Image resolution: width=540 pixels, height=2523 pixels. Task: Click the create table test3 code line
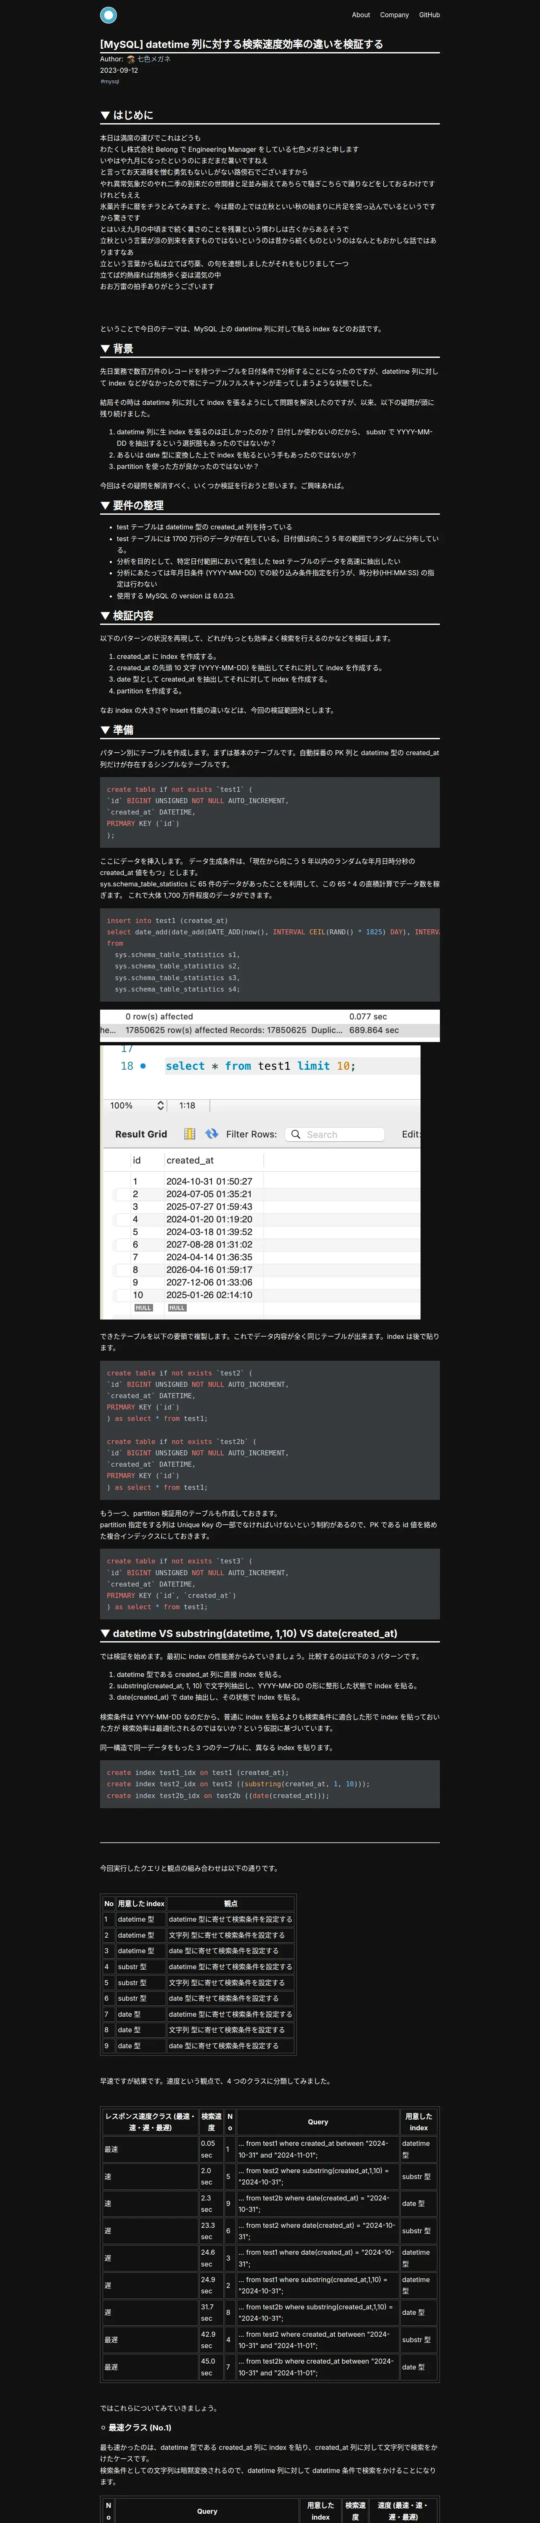point(179,1561)
